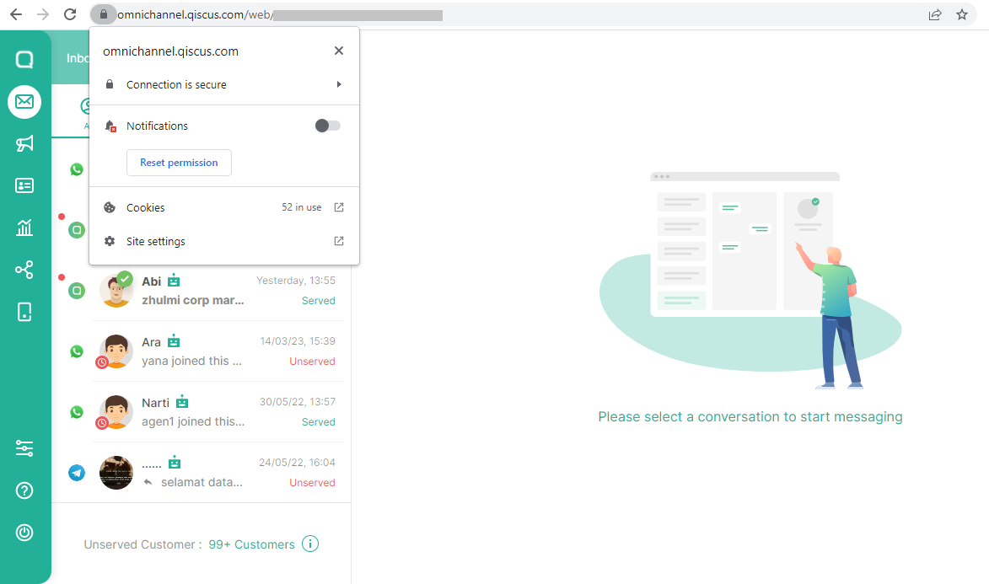
Task: Click the Reset permission button
Action: (x=179, y=163)
